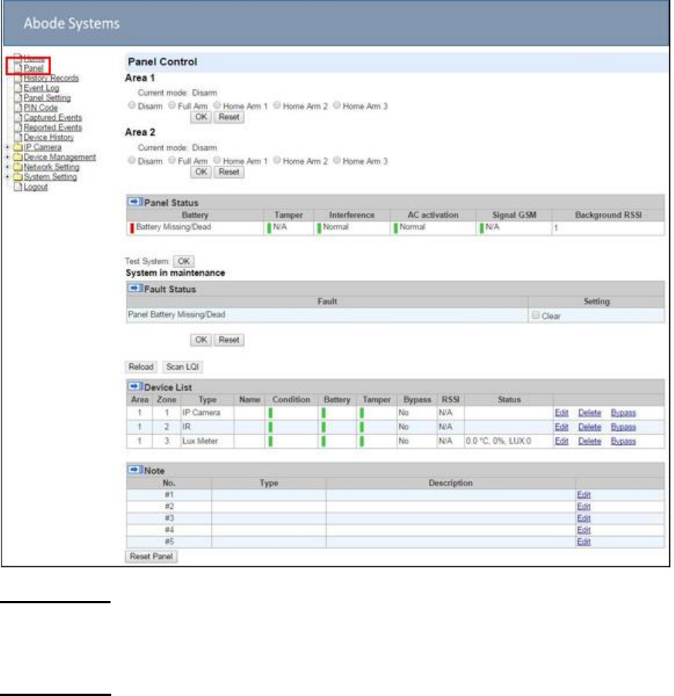This screenshot has width=674, height=696.
Task: Open Reported Events page
Action: tap(53, 127)
